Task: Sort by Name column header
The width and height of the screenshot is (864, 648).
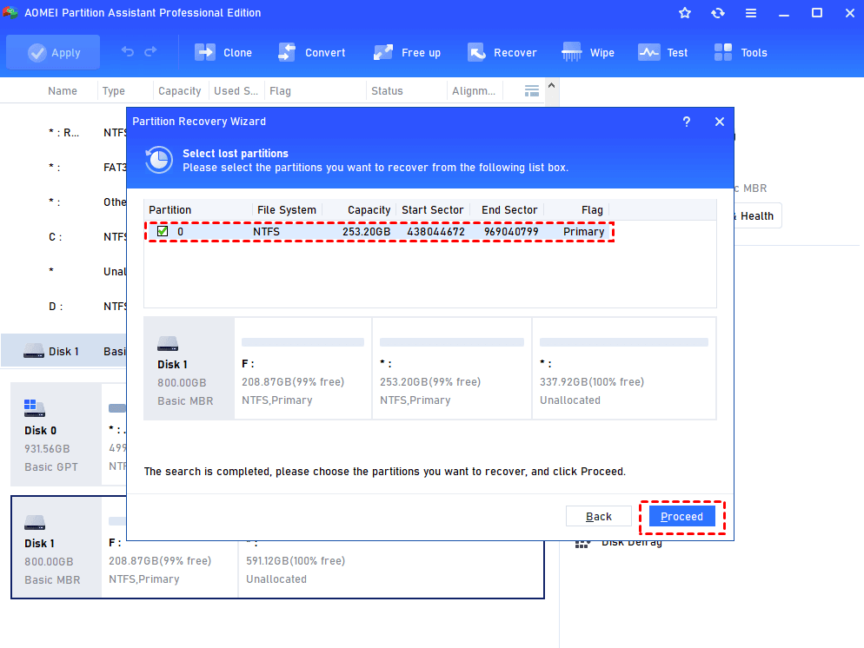Action: [63, 91]
